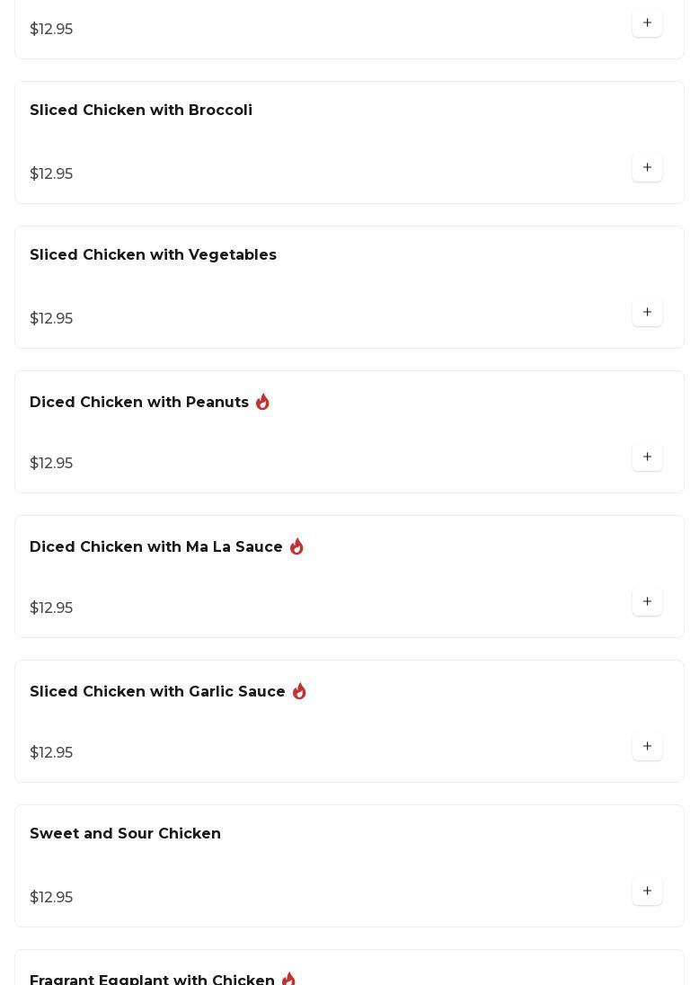Click the price of Sliced Chicken with Vegetables
This screenshot has height=985, width=699.
point(51,319)
